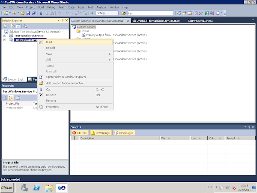This screenshot has width=257, height=193.
Task: Click the Alphabetical sort icon in Properties
Action: click(x=11, y=98)
